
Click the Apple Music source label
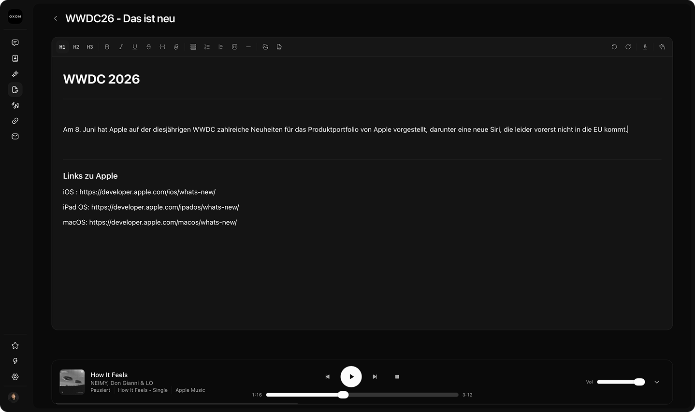tap(190, 390)
